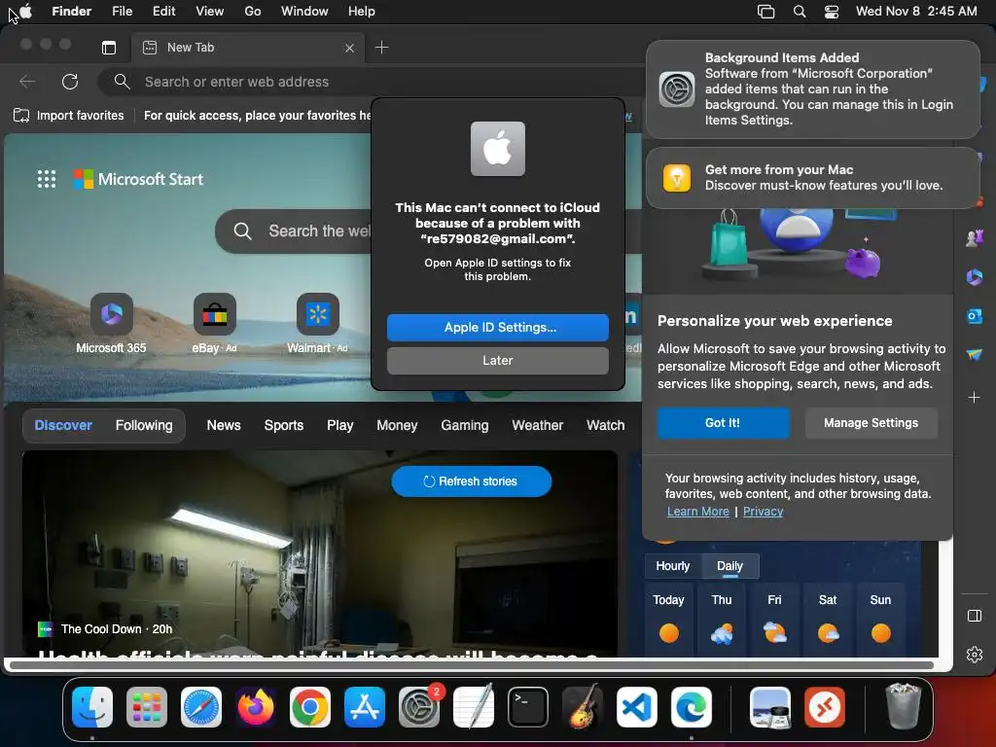Click the address bar search field
The height and width of the screenshot is (747, 996).
[x=372, y=82]
